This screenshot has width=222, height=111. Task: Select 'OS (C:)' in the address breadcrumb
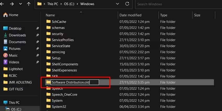(69, 4)
